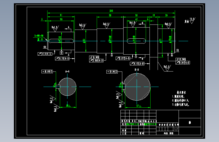
Task: Click the A-A section view title
Action: pos(67,72)
